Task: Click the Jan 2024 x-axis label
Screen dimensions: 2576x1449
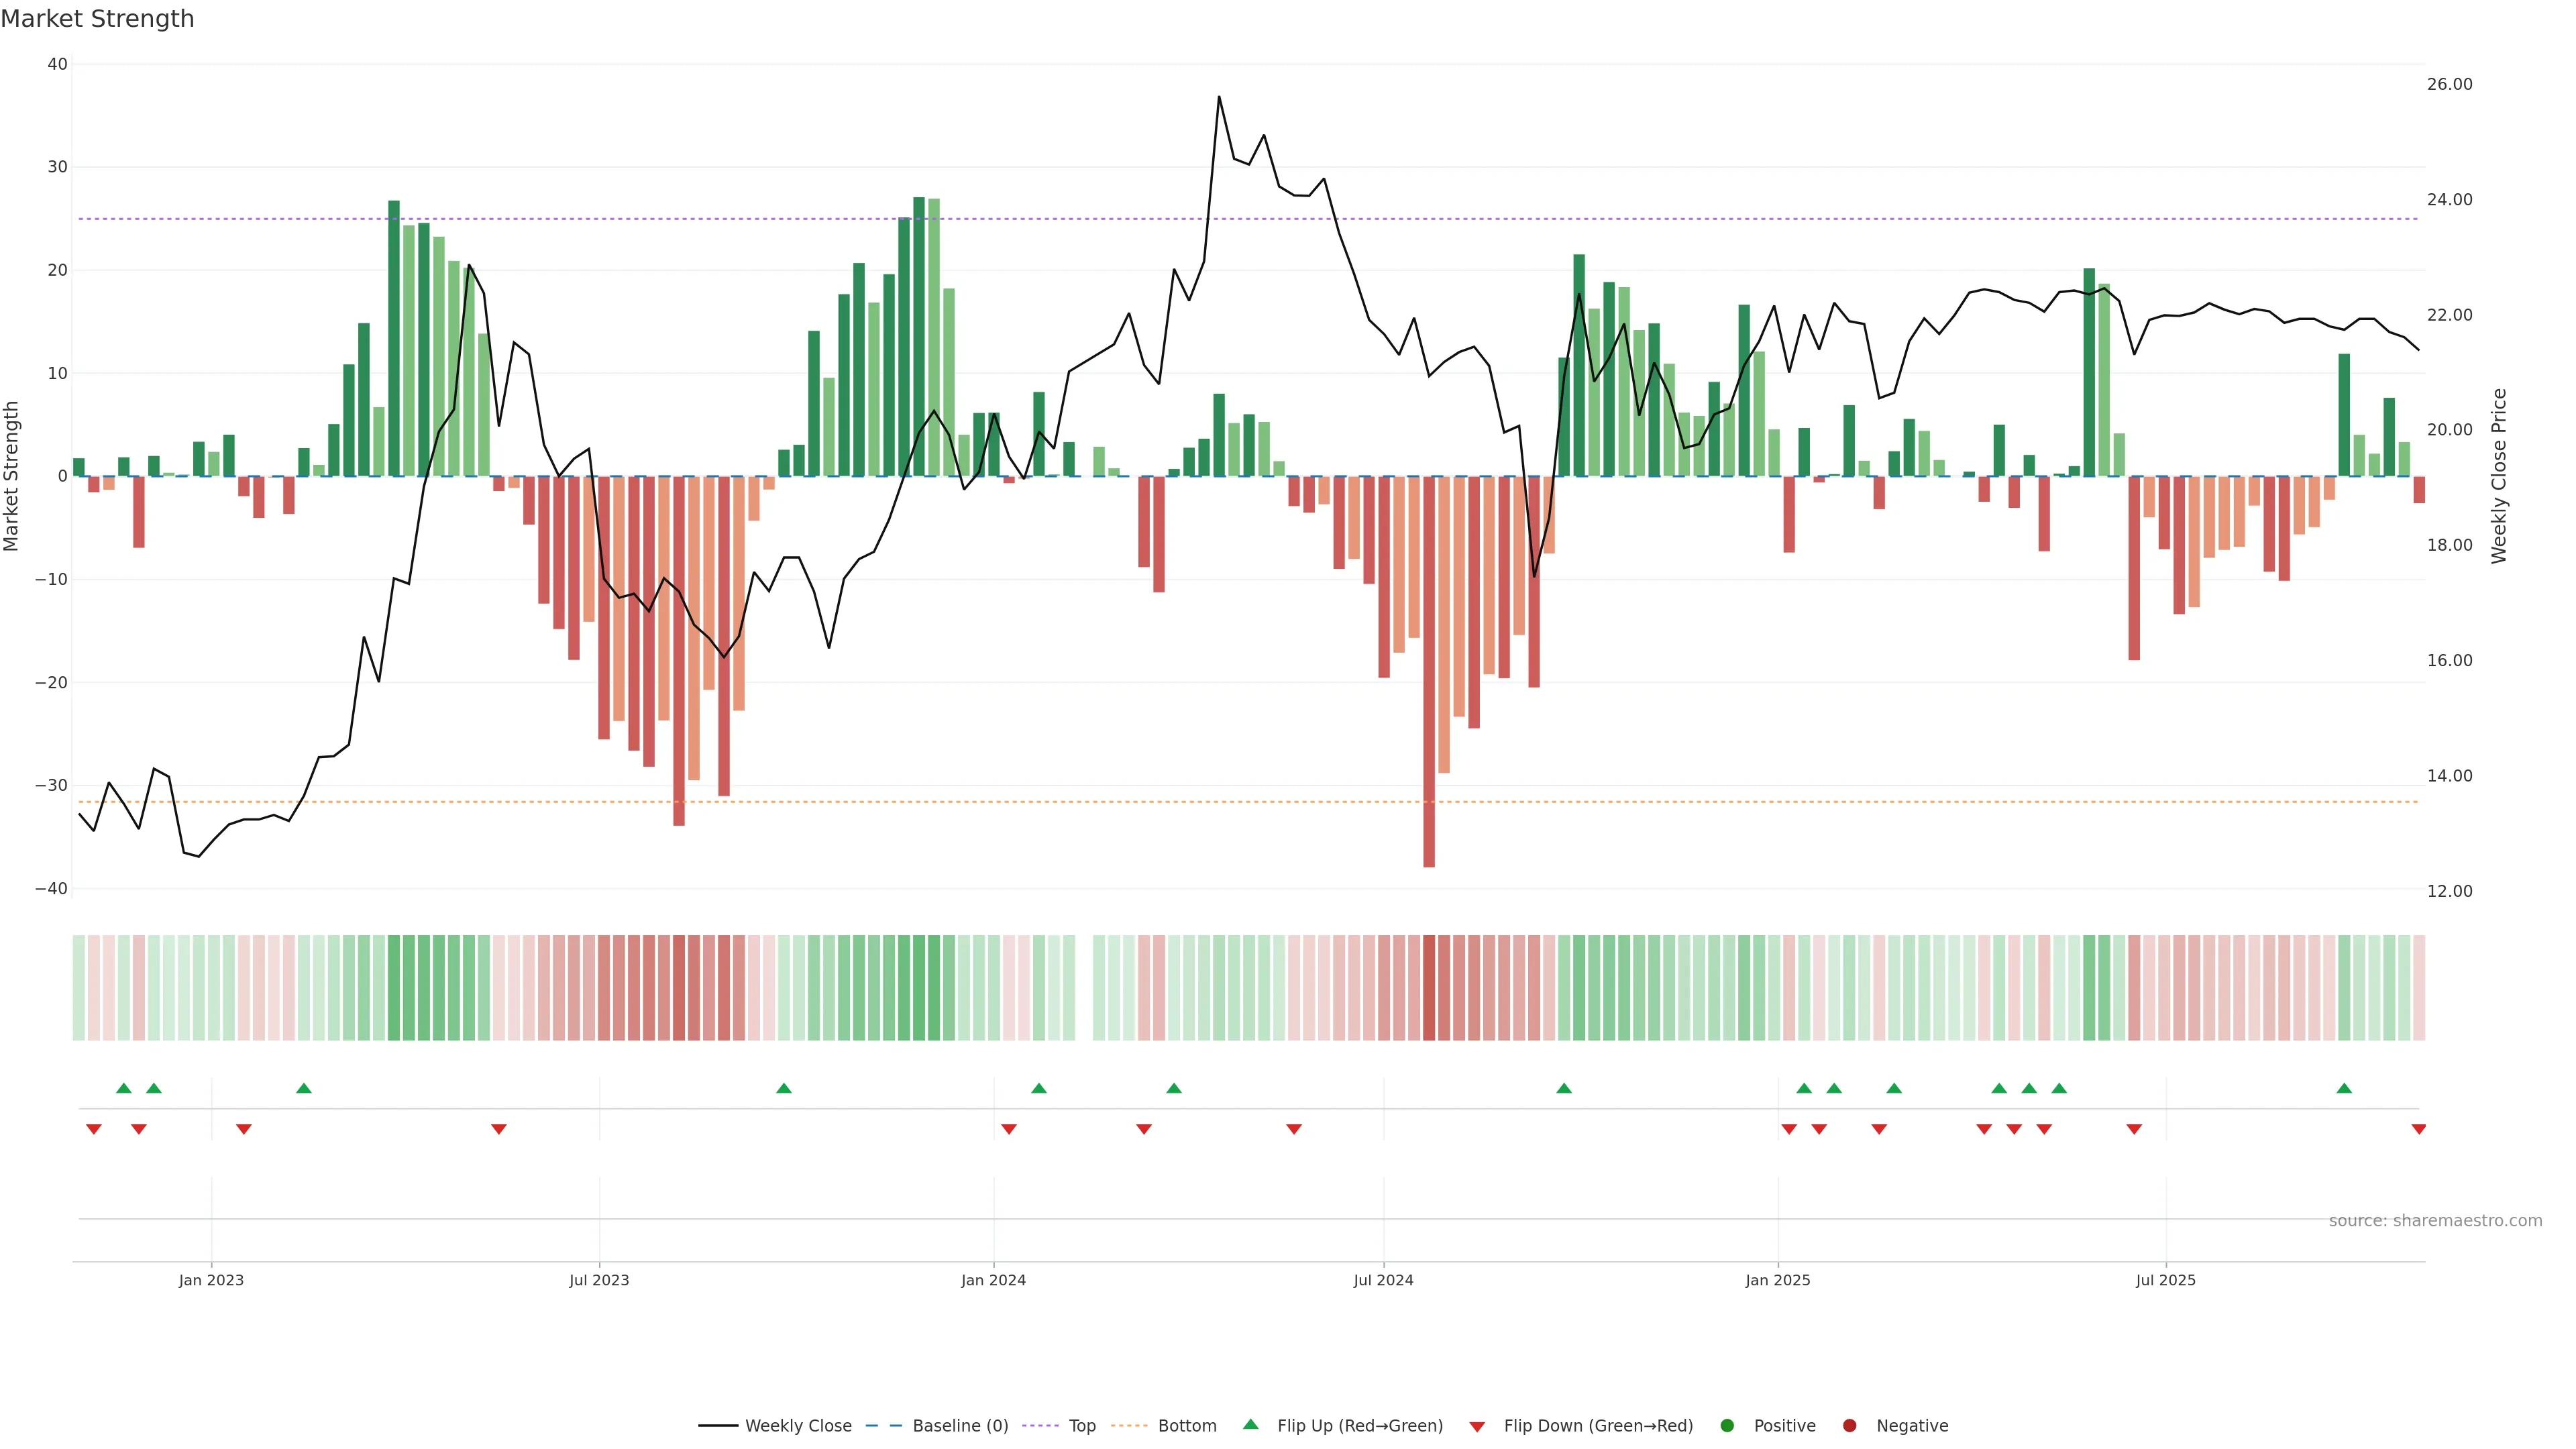Action: click(x=993, y=1280)
